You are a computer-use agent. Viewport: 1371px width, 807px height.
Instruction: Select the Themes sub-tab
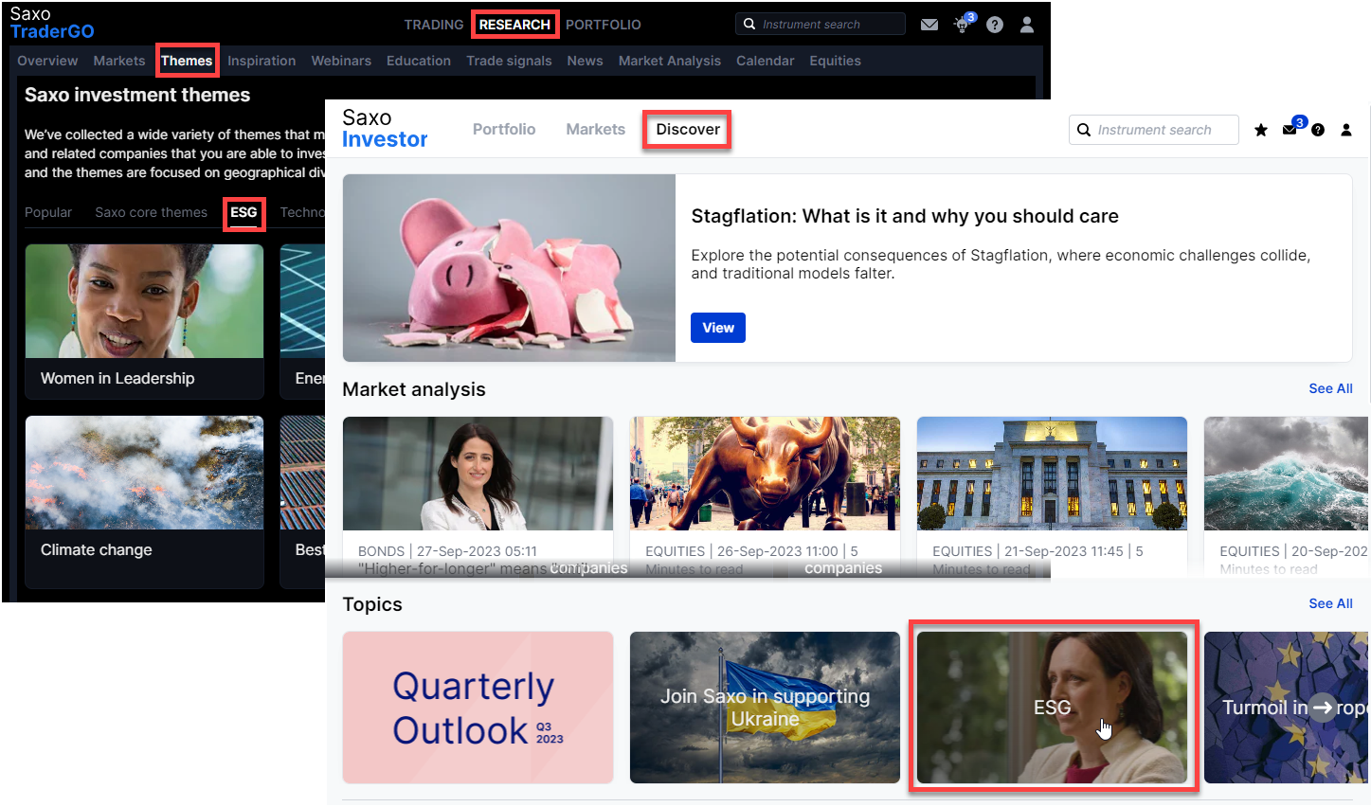(x=187, y=61)
